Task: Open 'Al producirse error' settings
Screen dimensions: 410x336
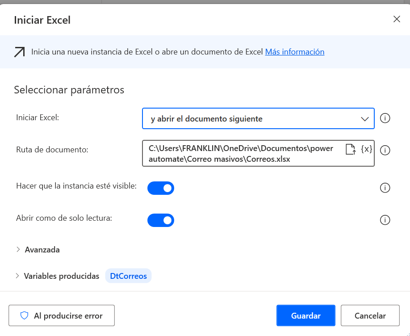Action: (x=62, y=315)
